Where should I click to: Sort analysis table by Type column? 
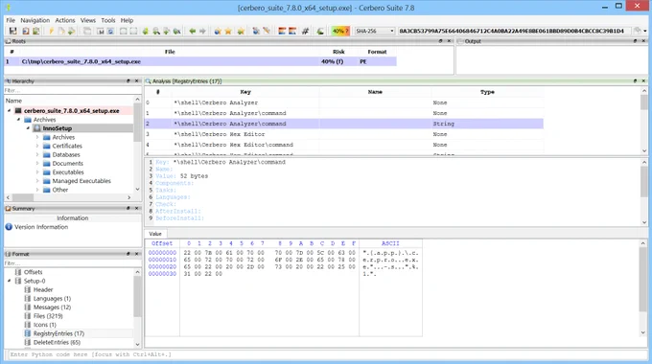pyautogui.click(x=487, y=92)
